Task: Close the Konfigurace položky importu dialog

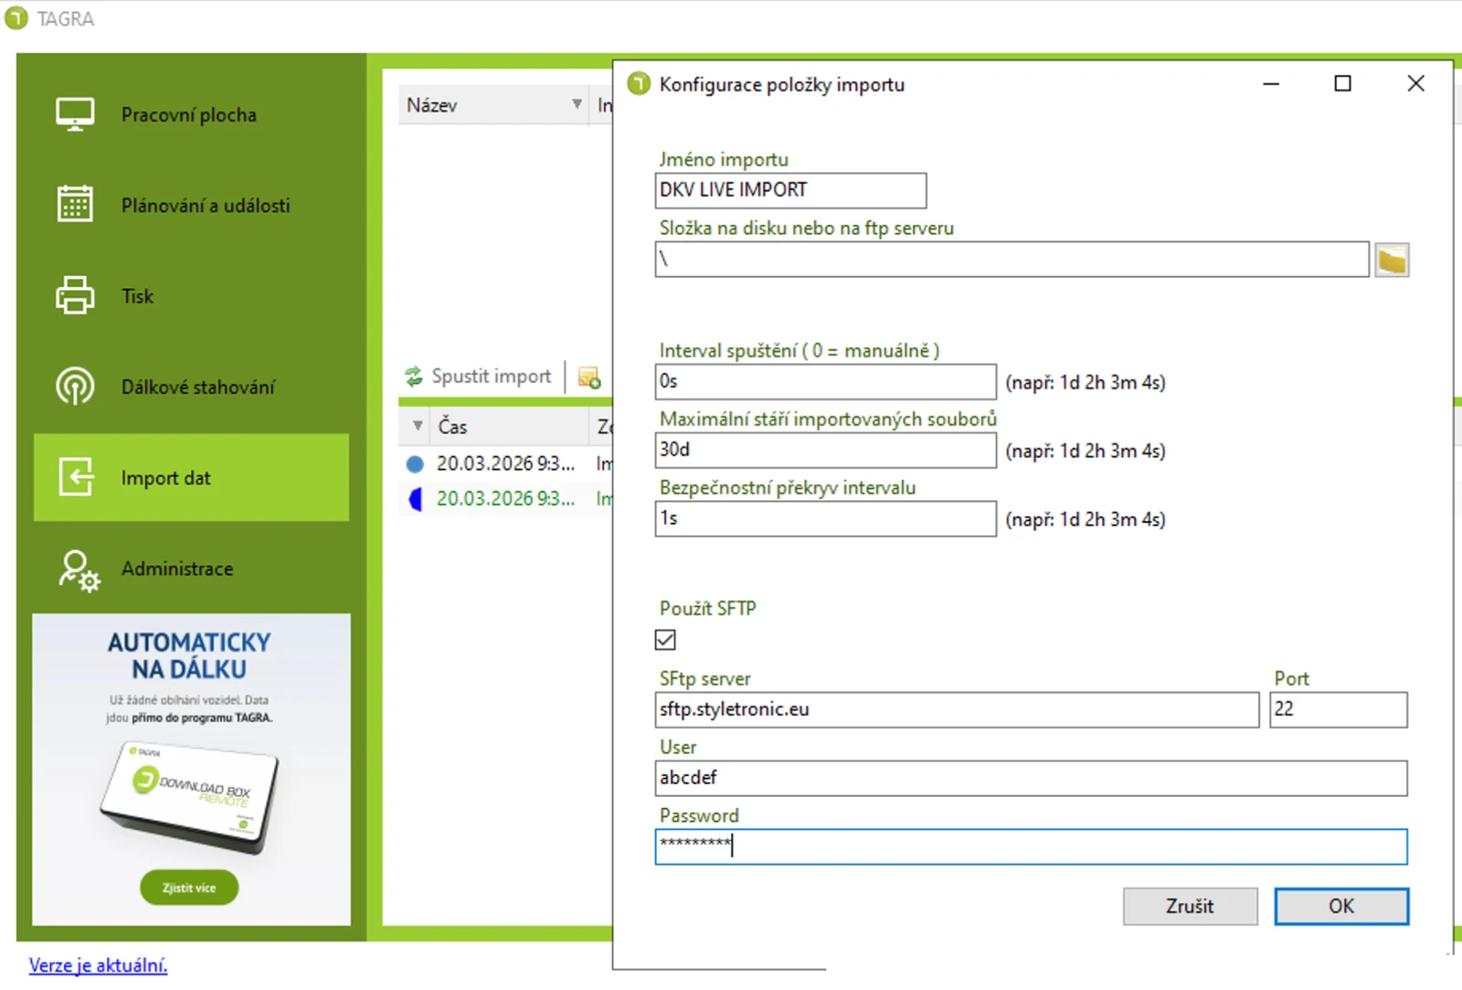Action: [1415, 83]
